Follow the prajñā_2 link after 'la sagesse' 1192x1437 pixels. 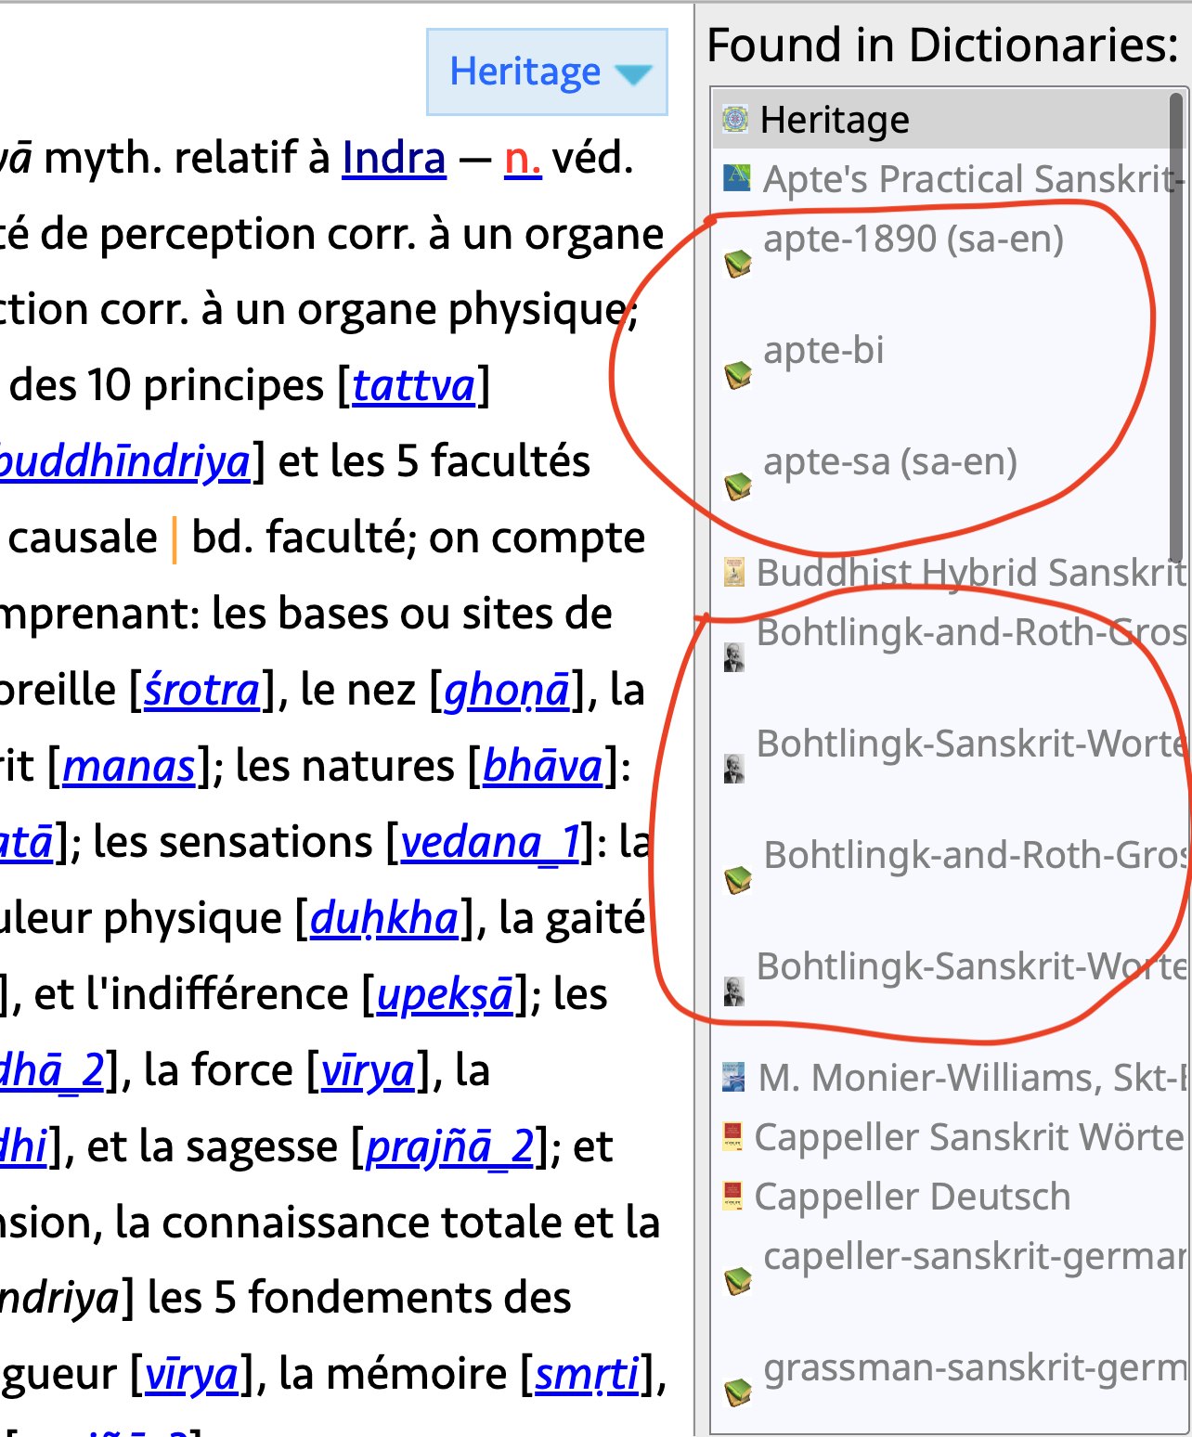pos(450,1147)
